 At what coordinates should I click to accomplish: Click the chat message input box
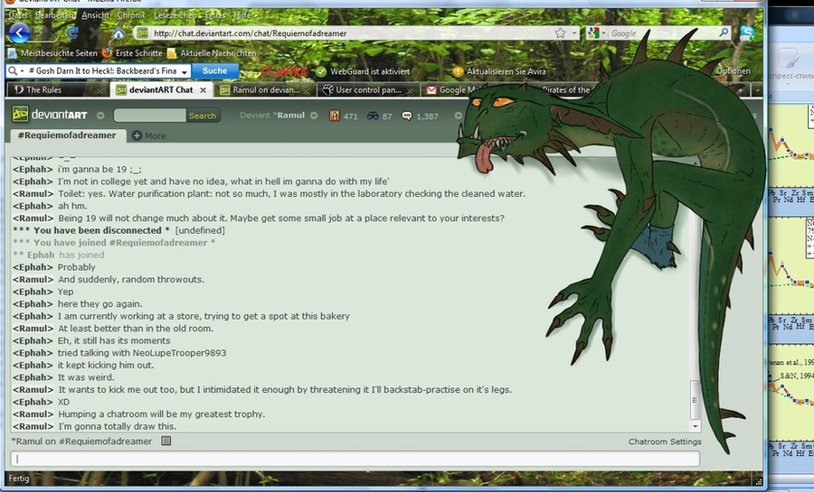pos(355,459)
